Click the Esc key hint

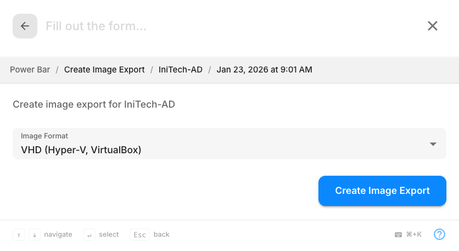pos(139,235)
